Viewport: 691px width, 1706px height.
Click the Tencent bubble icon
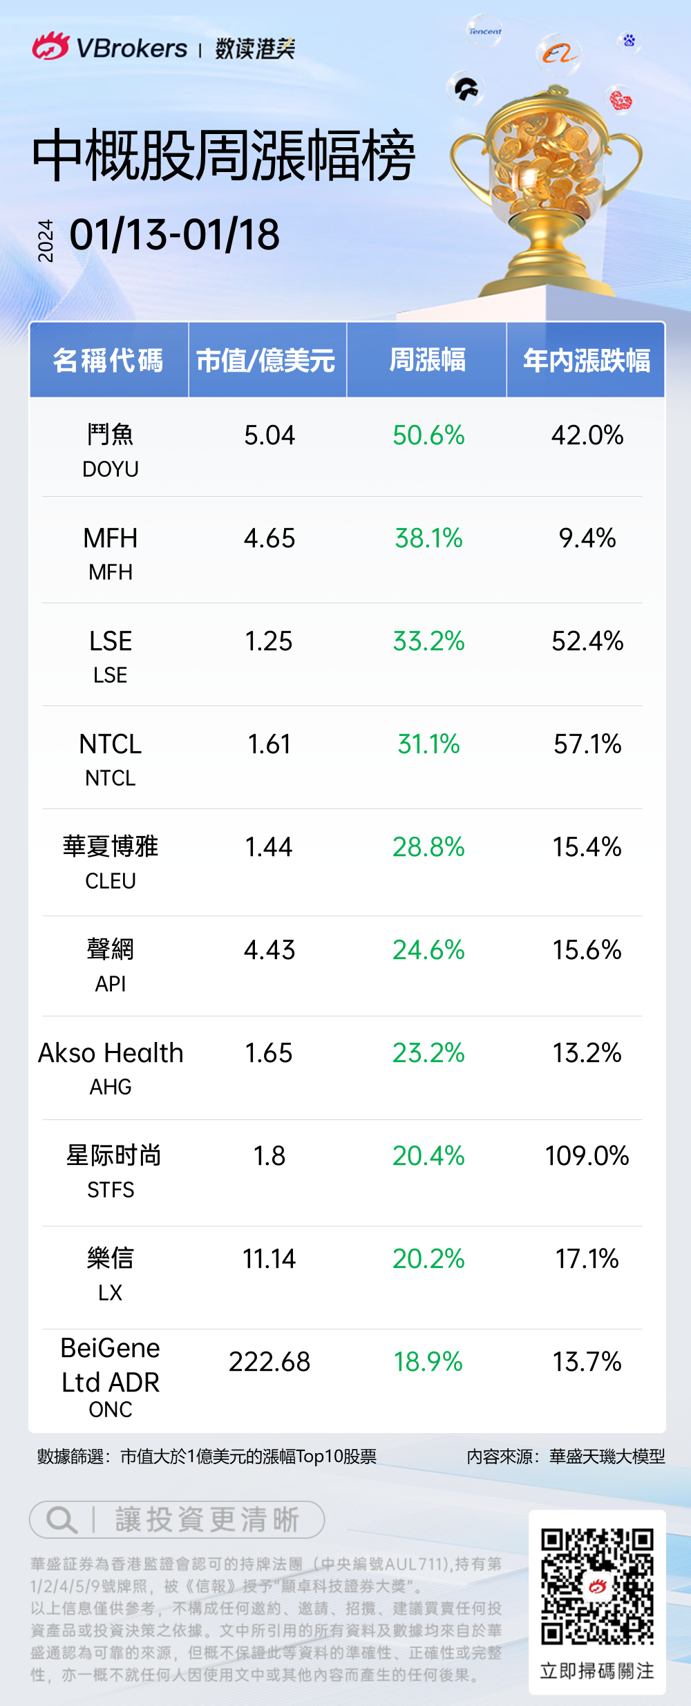coord(485,31)
